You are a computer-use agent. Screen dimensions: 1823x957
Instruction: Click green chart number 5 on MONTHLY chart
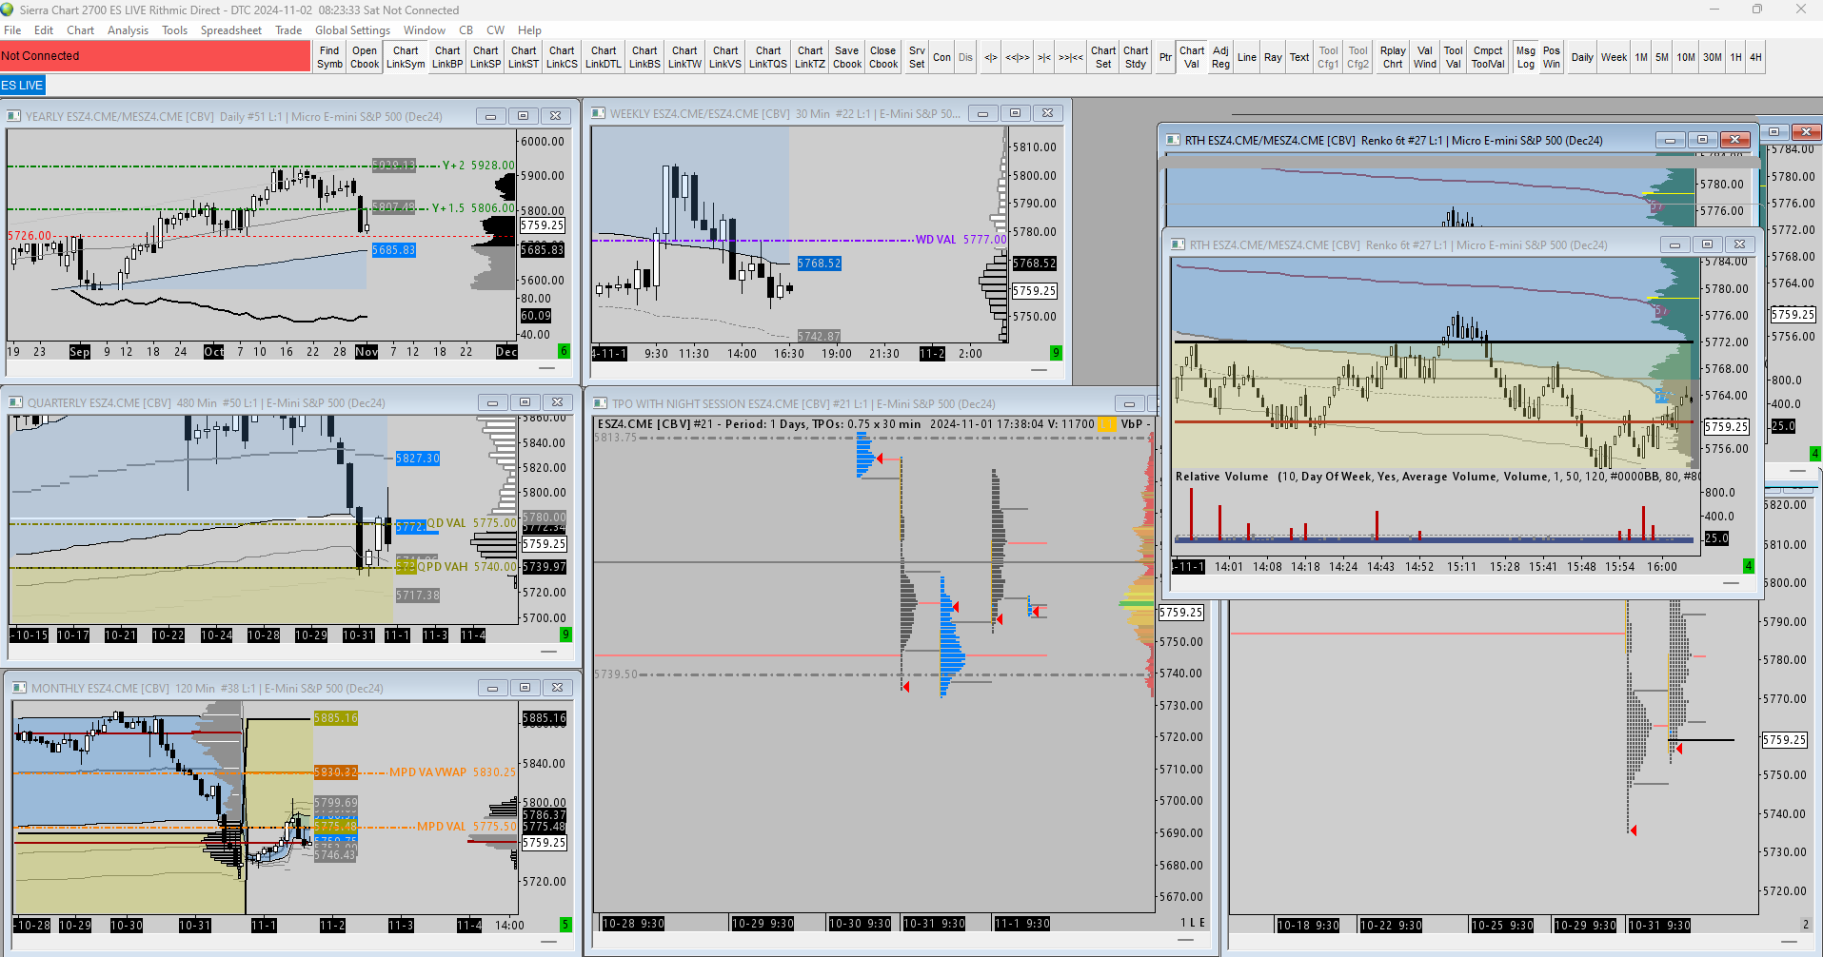pos(565,924)
